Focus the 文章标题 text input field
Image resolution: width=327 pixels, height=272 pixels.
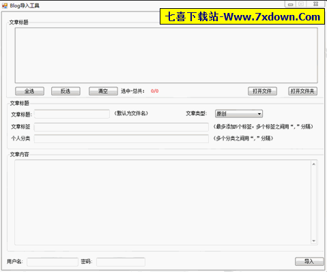click(72, 114)
